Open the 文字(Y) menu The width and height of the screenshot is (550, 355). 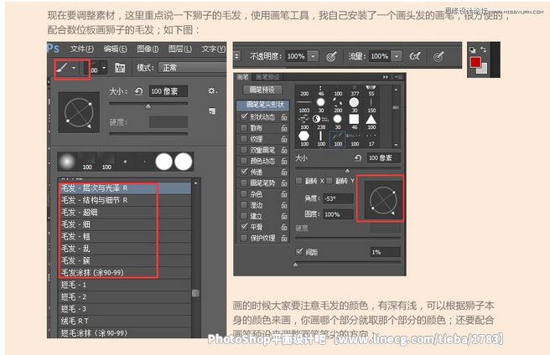[213, 49]
